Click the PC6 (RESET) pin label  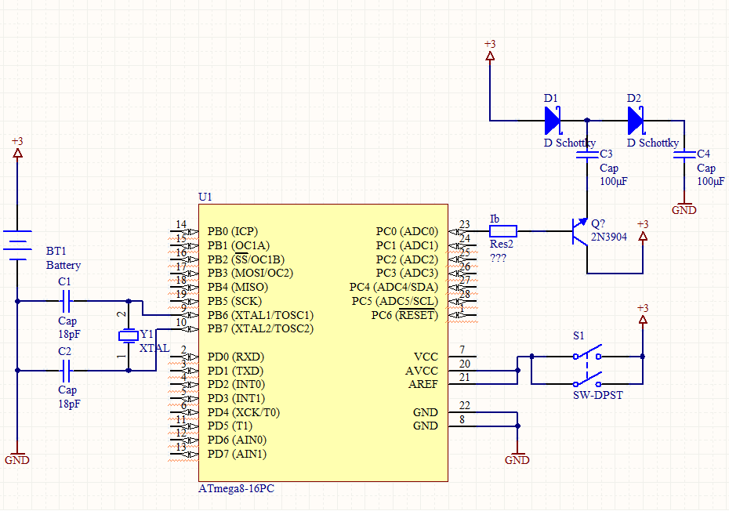(x=404, y=315)
